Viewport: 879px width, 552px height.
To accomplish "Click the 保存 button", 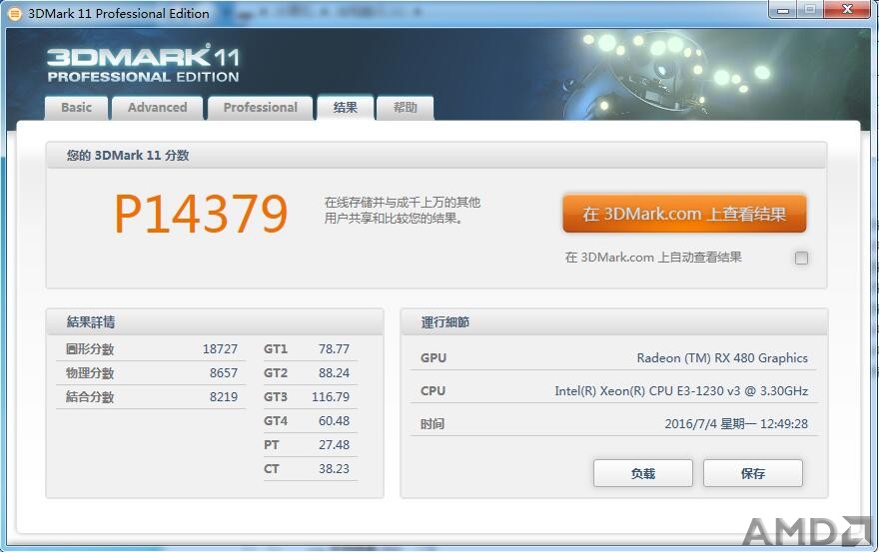I will point(753,473).
